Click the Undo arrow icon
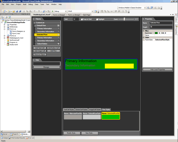 tap(34, 11)
